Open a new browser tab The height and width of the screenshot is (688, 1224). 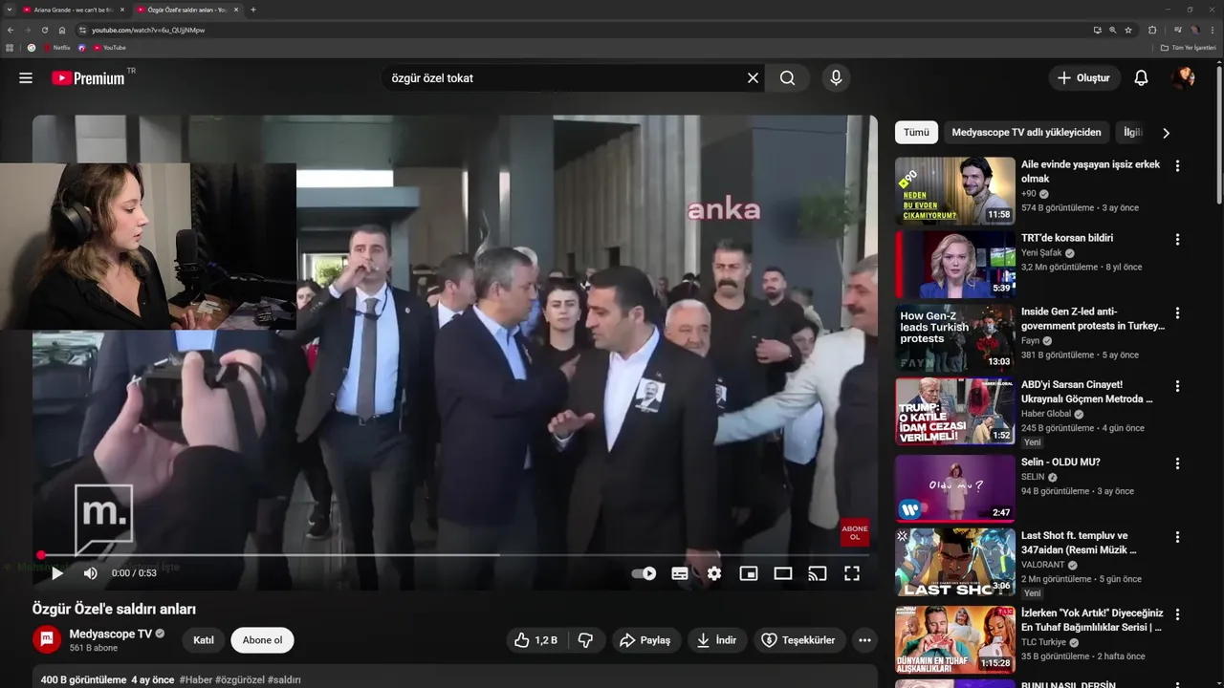(252, 10)
